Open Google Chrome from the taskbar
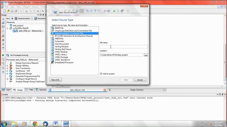 [x=35, y=124]
